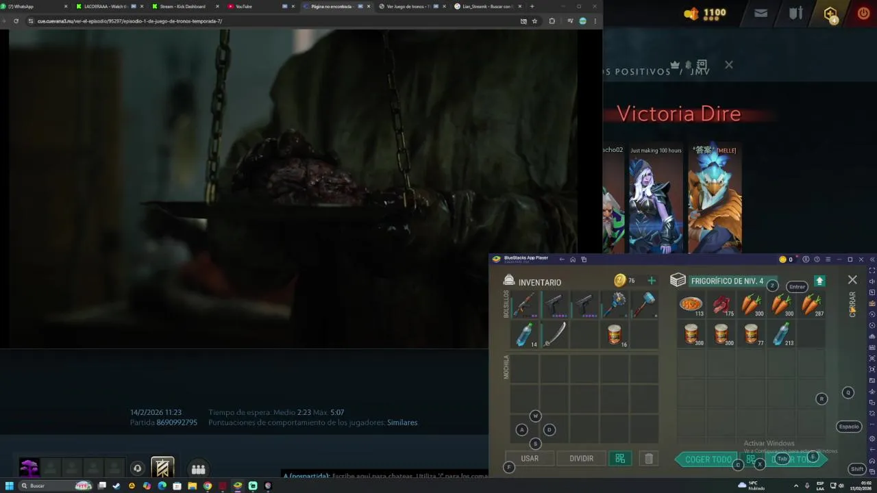Viewport: 877px width, 493px height.
Task: Click the 'Victoria Dire' result heading
Action: pos(678,114)
